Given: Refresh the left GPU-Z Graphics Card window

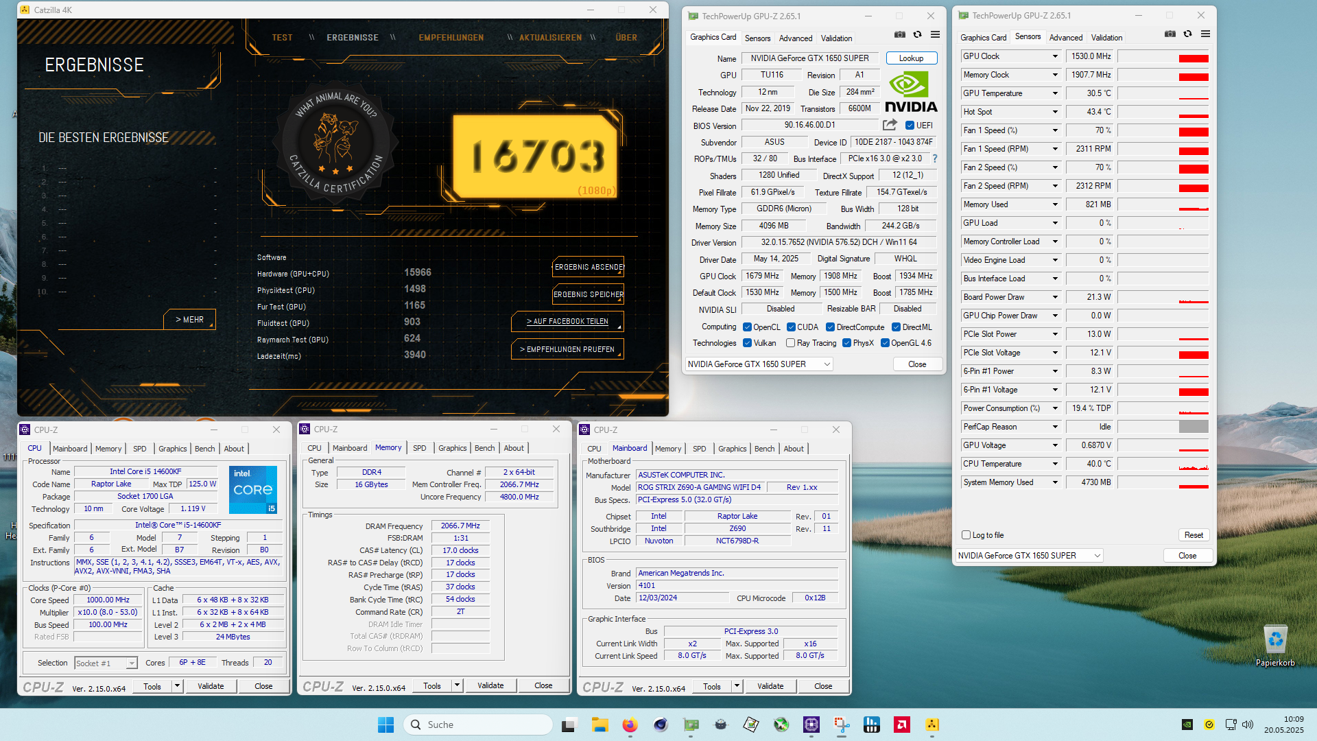Looking at the screenshot, I should pyautogui.click(x=917, y=34).
